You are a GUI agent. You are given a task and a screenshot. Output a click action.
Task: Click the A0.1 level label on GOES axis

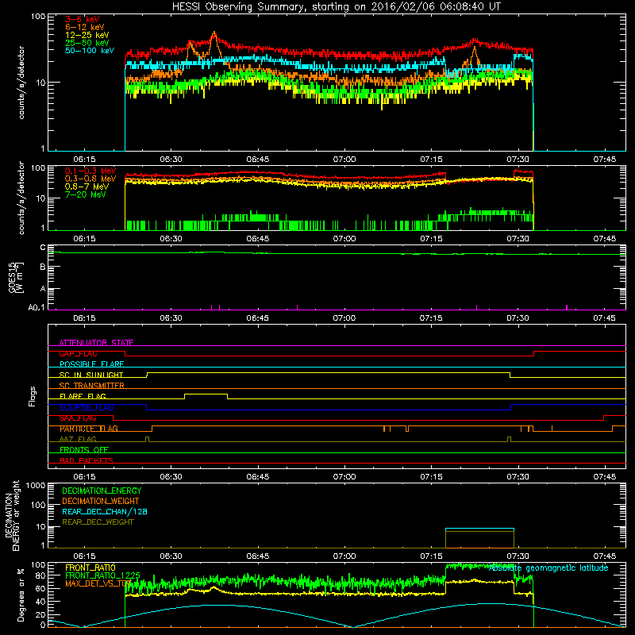pos(37,307)
